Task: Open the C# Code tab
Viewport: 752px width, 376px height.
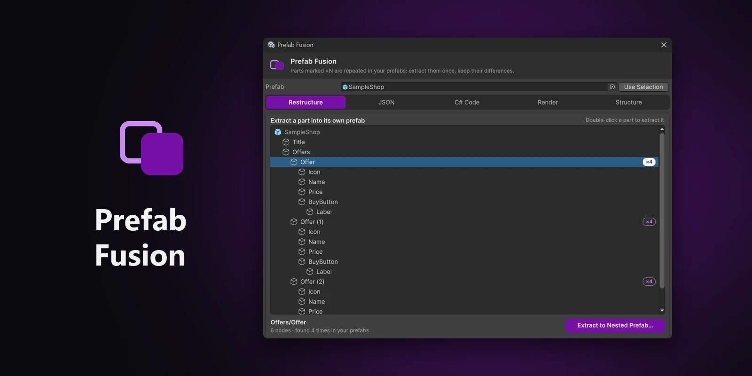Action: [467, 102]
